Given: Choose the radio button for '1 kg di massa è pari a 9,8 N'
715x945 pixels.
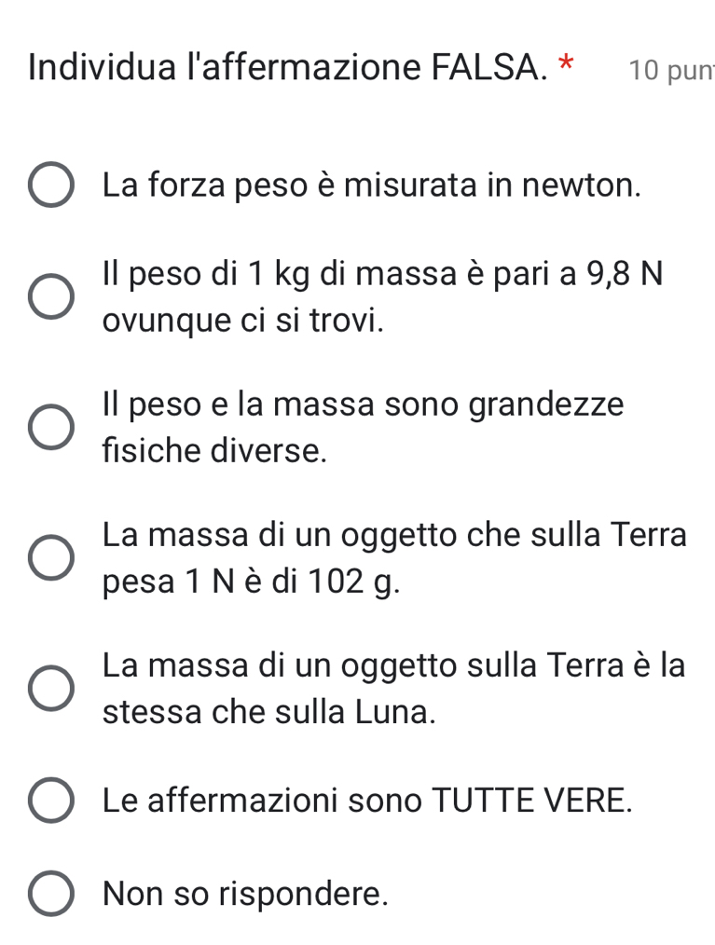Looking at the screenshot, I should pyautogui.click(x=50, y=297).
